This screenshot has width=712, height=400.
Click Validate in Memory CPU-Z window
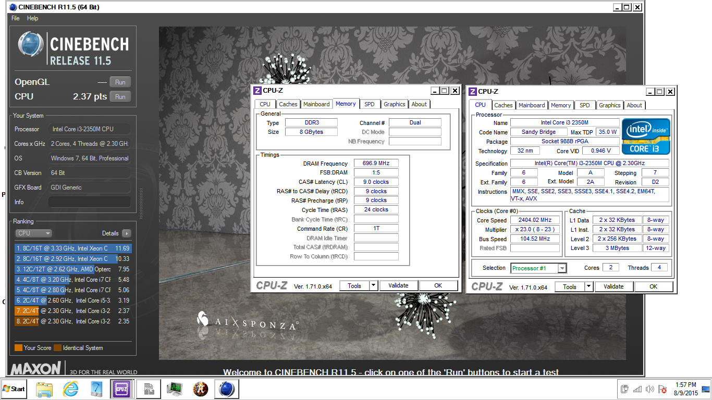pyautogui.click(x=399, y=285)
